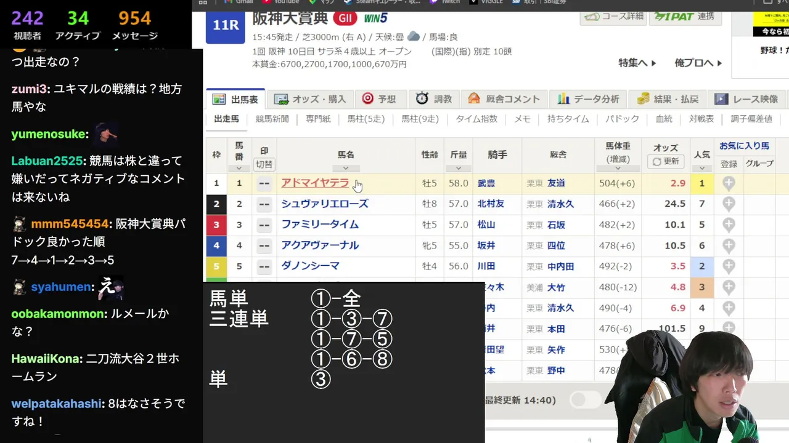
Task: Open horse link アドマイヤテラ
Action: (x=315, y=183)
